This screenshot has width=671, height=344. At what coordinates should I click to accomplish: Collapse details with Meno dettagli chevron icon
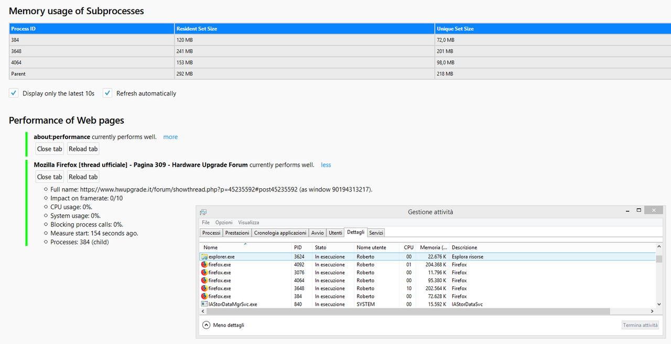tap(207, 325)
